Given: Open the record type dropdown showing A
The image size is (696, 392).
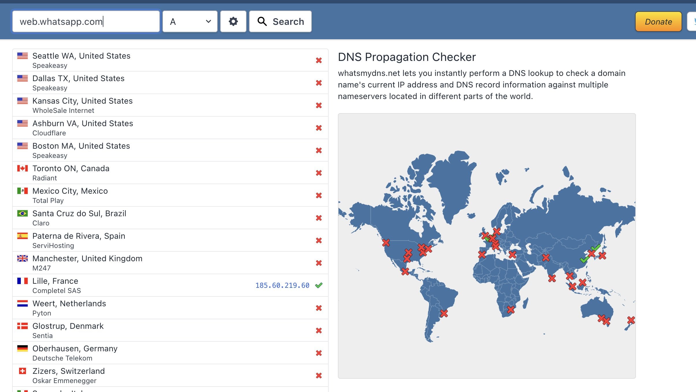Looking at the screenshot, I should (x=190, y=21).
